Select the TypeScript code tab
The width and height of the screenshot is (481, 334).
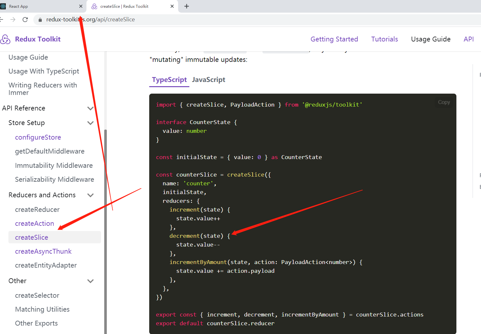coord(169,80)
